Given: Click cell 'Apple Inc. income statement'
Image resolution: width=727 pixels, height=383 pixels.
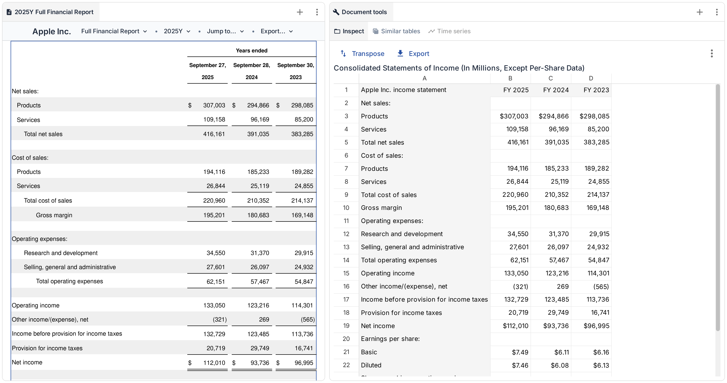Looking at the screenshot, I should [x=424, y=90].
